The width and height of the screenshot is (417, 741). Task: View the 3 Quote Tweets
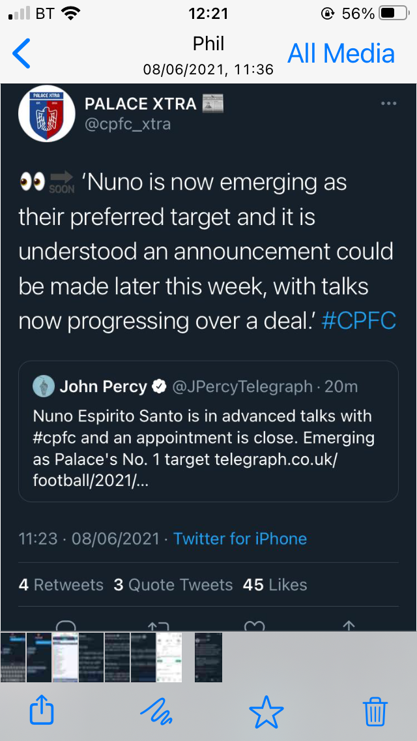(x=173, y=584)
